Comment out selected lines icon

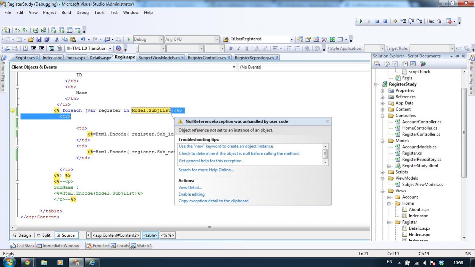(51, 48)
